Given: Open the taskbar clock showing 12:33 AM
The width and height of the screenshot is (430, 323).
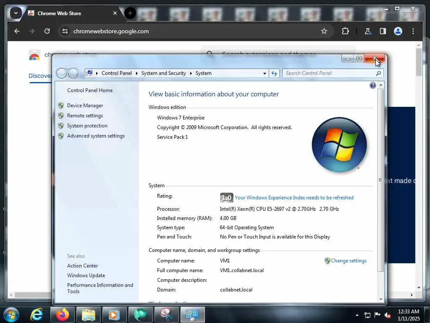Looking at the screenshot, I should pos(409,315).
